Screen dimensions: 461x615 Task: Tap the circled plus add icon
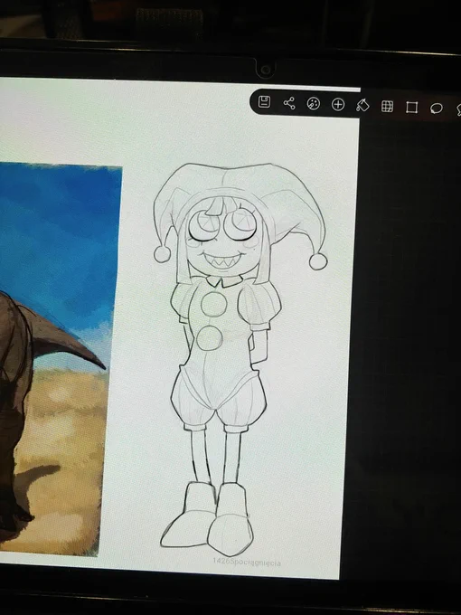point(338,104)
